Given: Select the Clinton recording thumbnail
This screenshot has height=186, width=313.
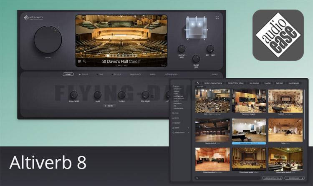Looking at the screenshot, I should [x=212, y=159].
